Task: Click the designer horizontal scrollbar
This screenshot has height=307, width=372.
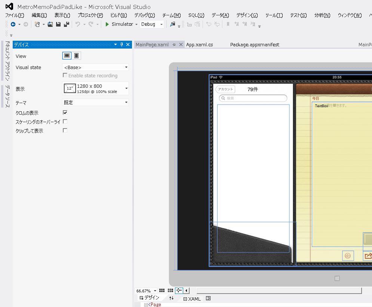Action: [279, 291]
